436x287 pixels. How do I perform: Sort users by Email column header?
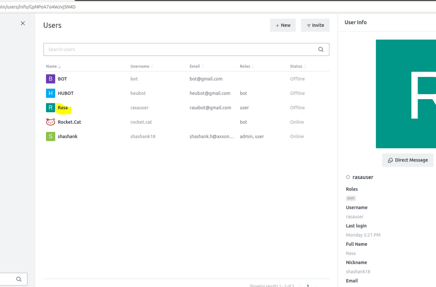[x=196, y=66]
